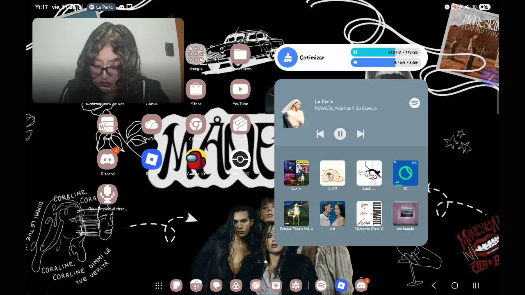Play Femme Fatale Vol. 2 album
Image resolution: width=525 pixels, height=295 pixels.
coord(296,213)
